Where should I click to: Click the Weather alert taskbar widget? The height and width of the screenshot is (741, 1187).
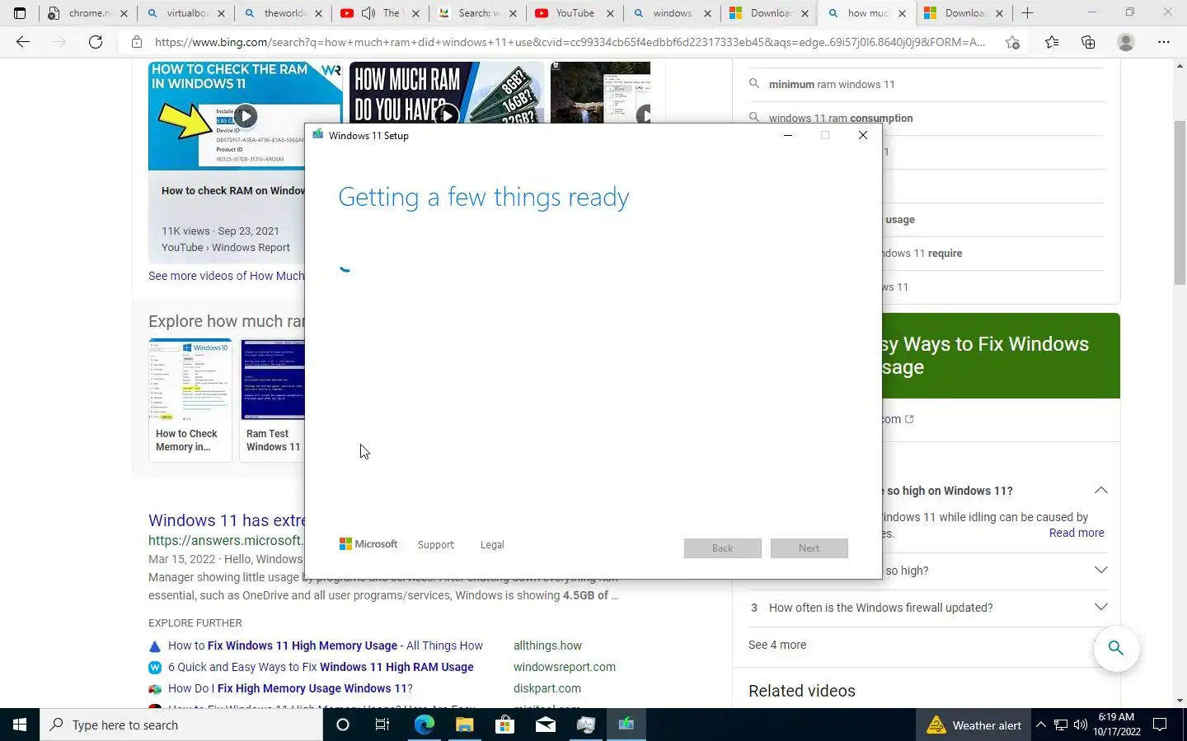974,725
